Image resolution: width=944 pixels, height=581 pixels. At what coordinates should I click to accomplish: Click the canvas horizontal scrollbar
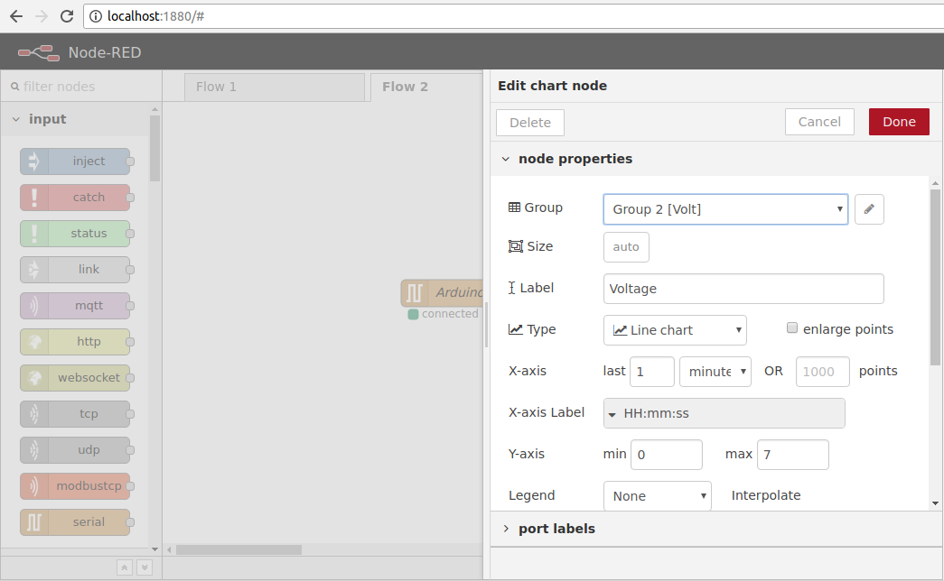(x=239, y=549)
